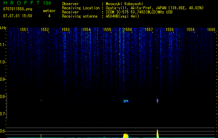The height and width of the screenshot is (138, 218).
Task: Click observer name Masayuki Kobayashi
Action: point(124,4)
